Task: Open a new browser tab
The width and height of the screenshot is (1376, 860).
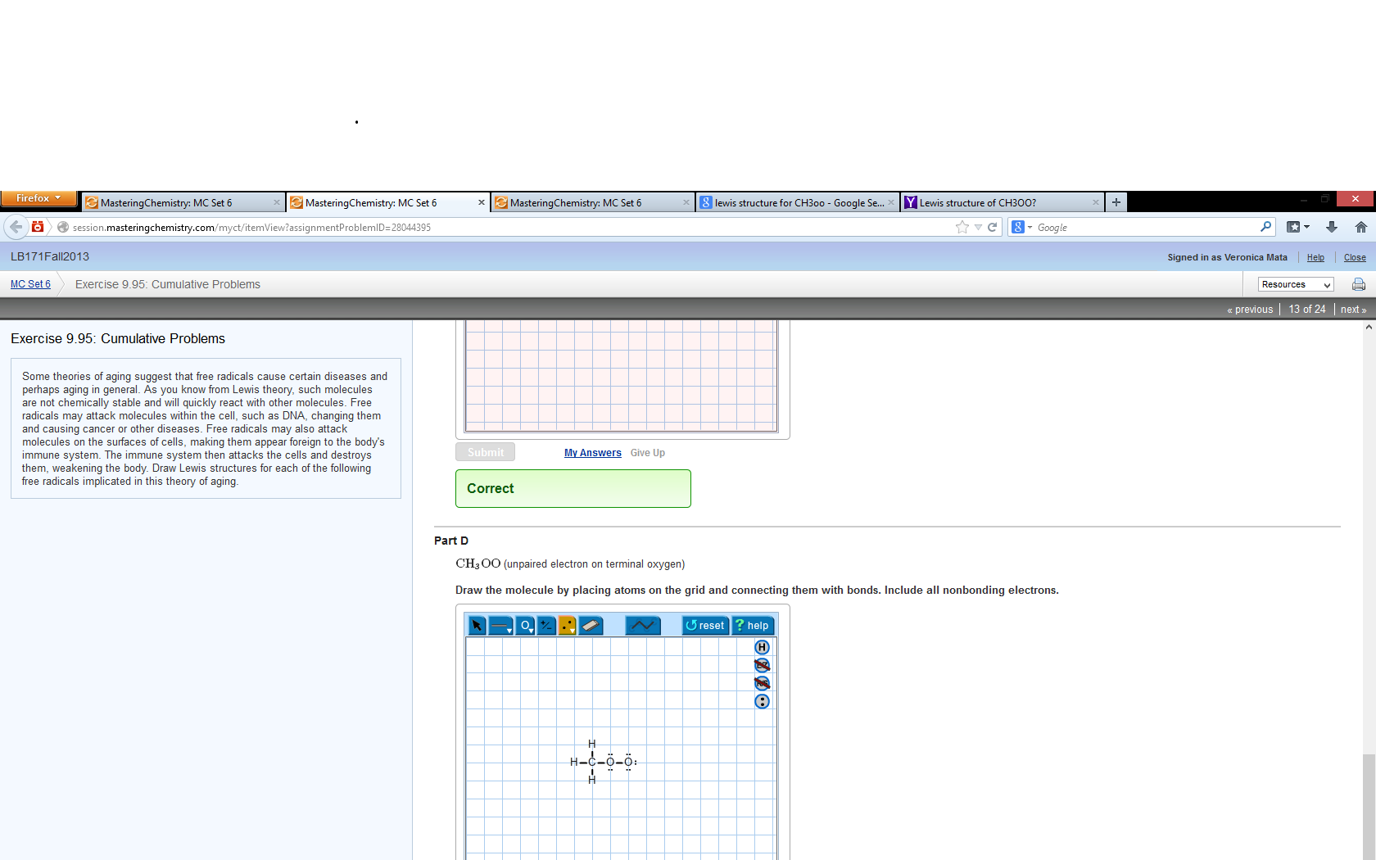Action: [x=1116, y=202]
